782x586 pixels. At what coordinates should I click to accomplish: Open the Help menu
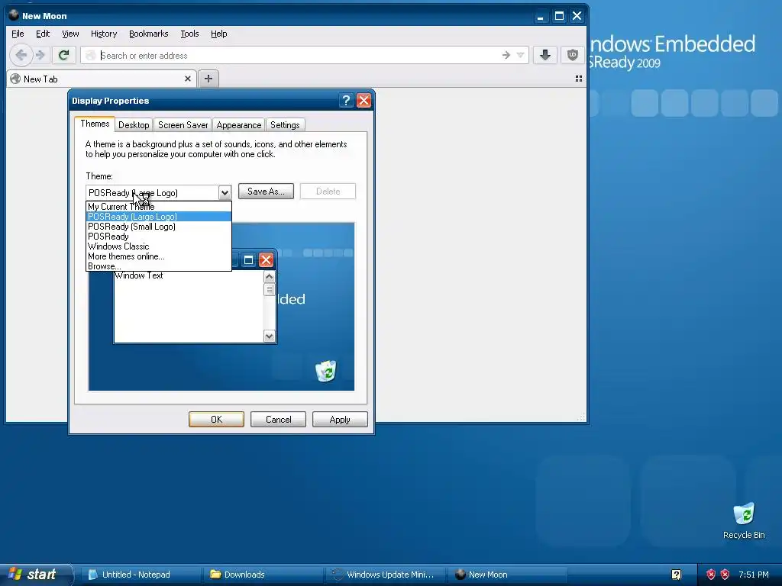[219, 34]
